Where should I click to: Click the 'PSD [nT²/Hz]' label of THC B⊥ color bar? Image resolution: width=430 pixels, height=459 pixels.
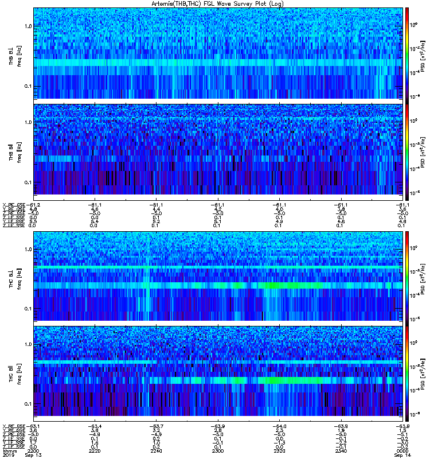click(x=423, y=279)
